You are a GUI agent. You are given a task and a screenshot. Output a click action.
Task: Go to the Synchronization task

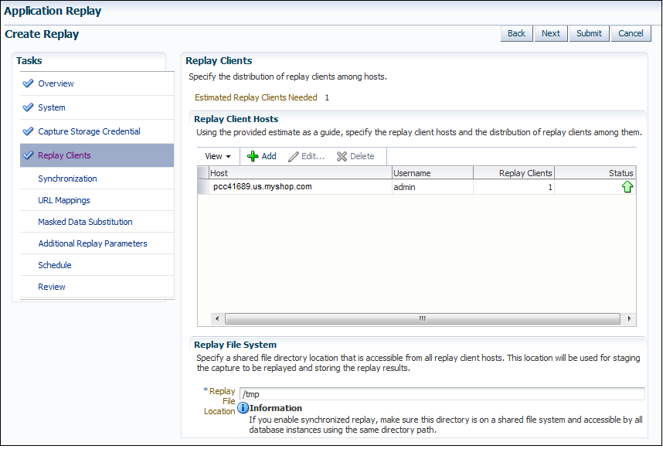pos(68,179)
